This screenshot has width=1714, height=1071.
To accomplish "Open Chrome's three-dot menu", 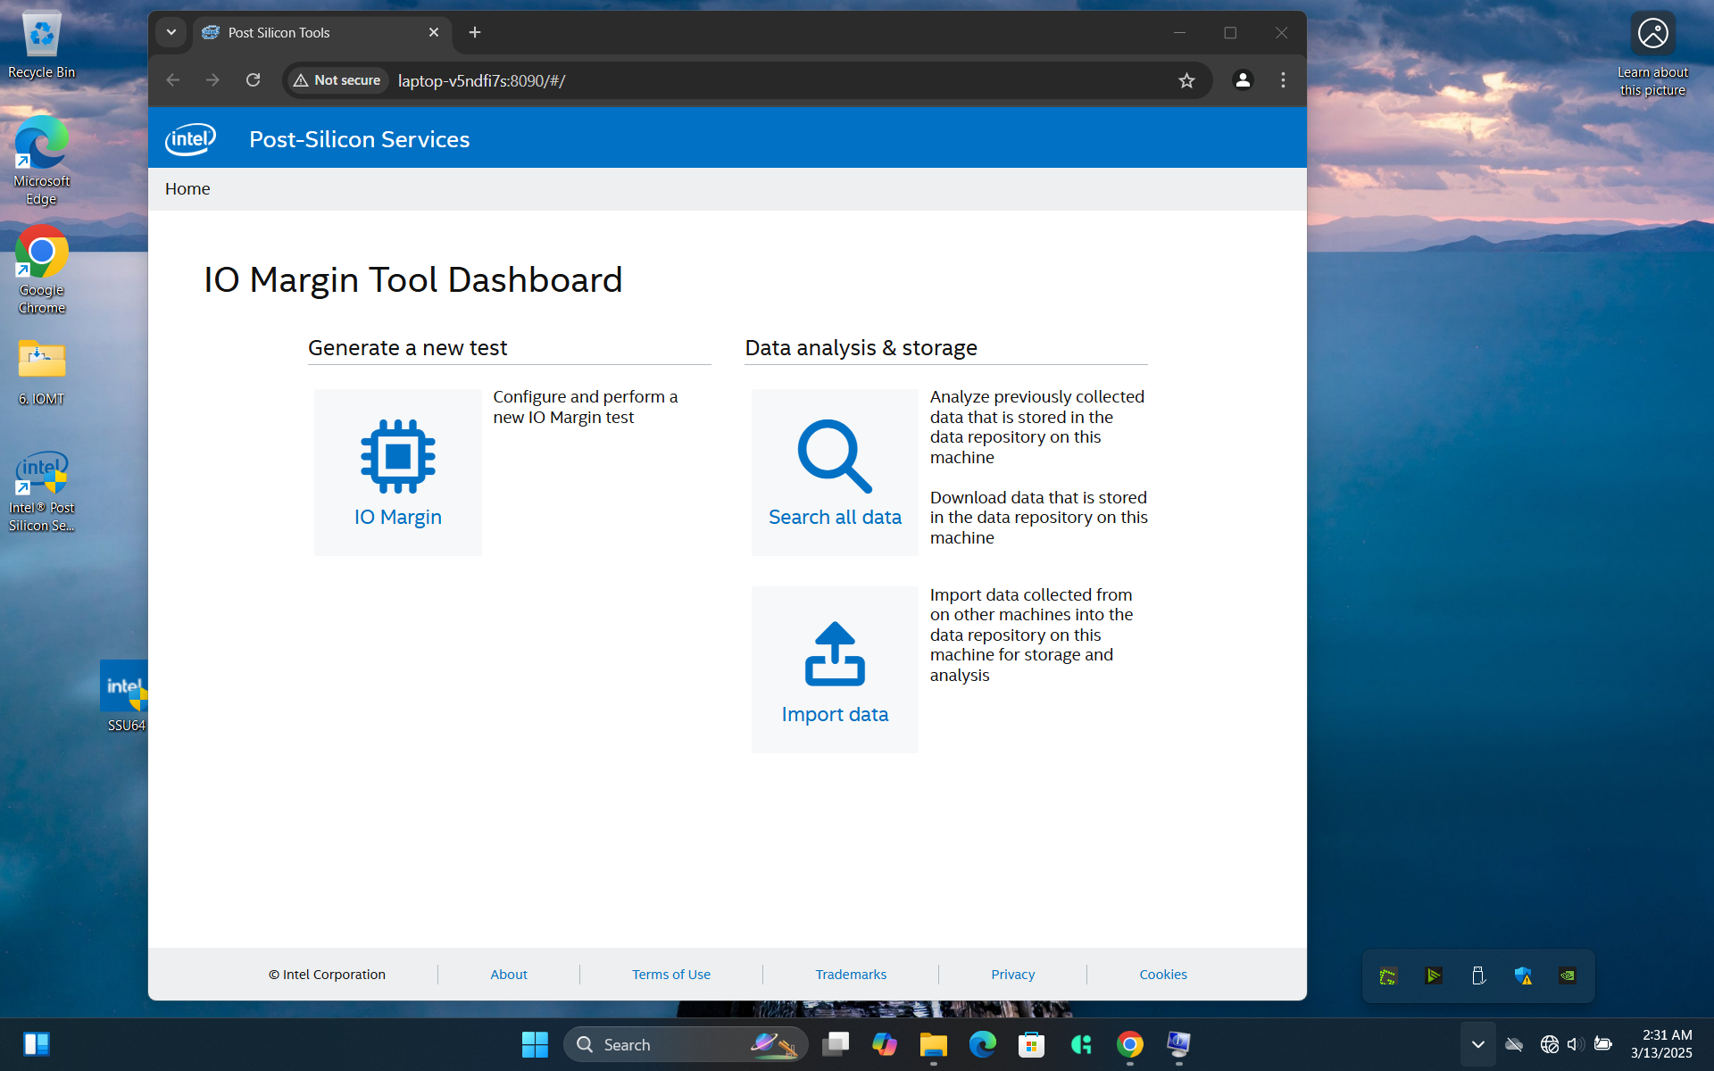I will (x=1283, y=80).
